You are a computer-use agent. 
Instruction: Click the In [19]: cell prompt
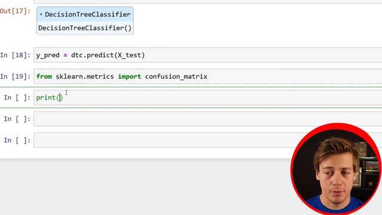[16, 76]
